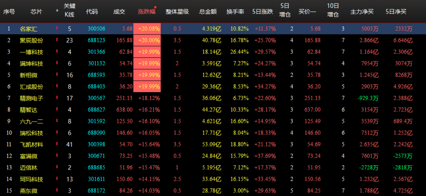Select stock name 迈信林
This screenshot has height=196, width=426.
pyautogui.click(x=28, y=168)
